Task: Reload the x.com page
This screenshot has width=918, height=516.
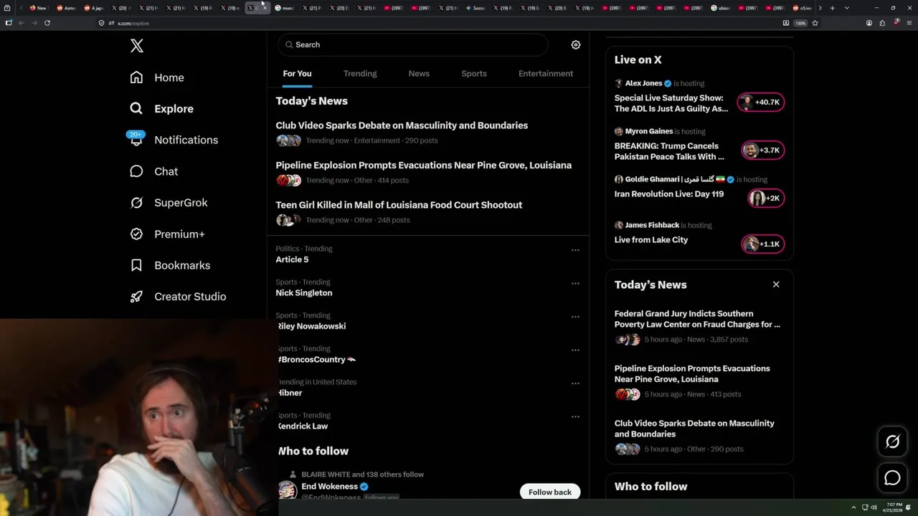Action: tap(47, 23)
